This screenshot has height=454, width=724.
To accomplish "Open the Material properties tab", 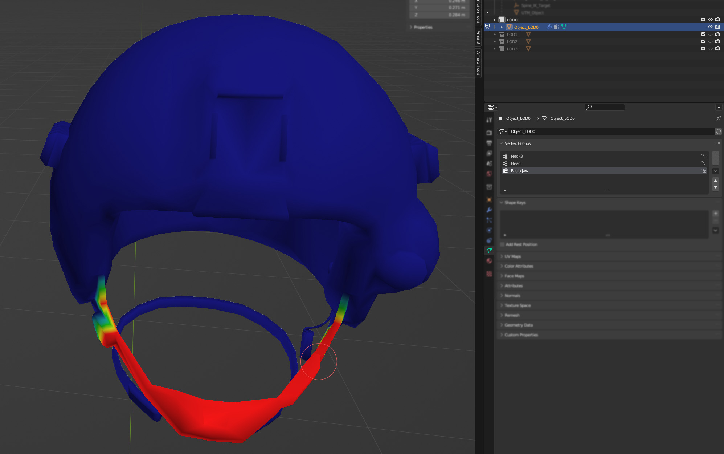I will click(489, 261).
